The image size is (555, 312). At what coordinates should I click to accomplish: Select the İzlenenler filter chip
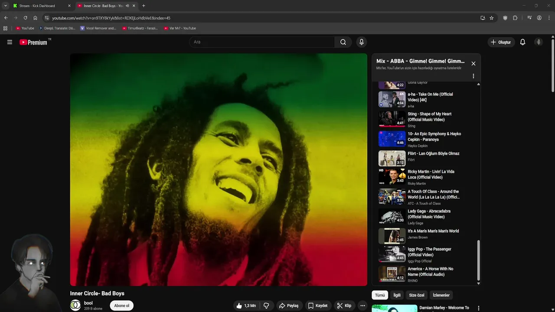[x=441, y=295]
